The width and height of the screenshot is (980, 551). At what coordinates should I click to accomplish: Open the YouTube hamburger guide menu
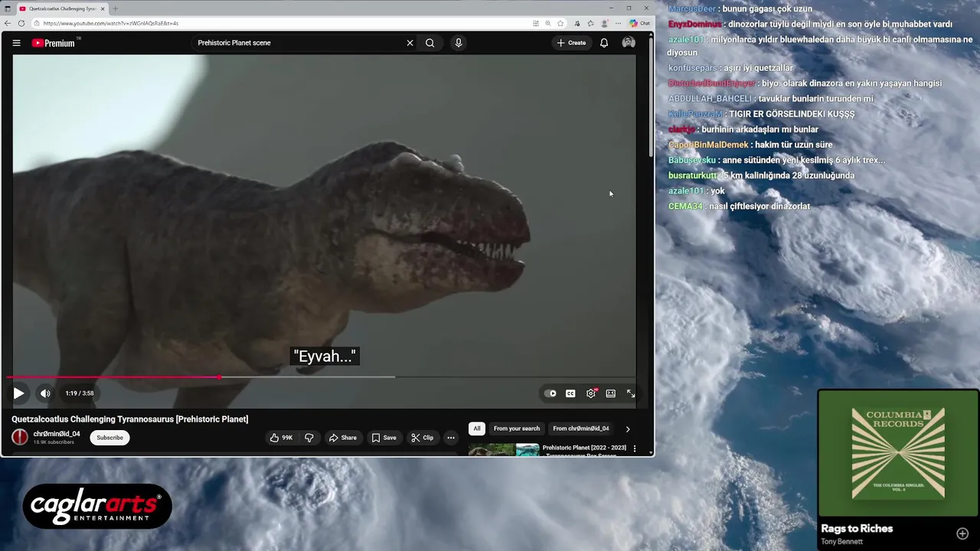[x=16, y=43]
